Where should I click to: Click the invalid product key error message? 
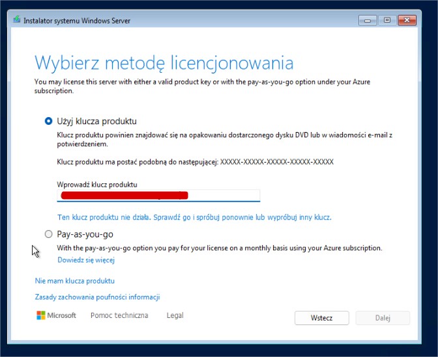click(194, 217)
